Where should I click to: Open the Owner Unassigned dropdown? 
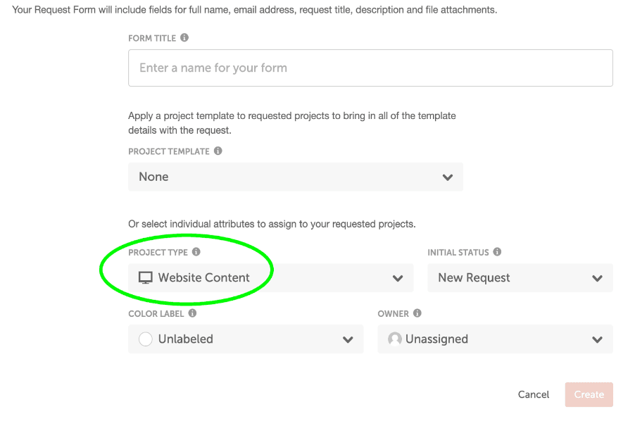(496, 339)
